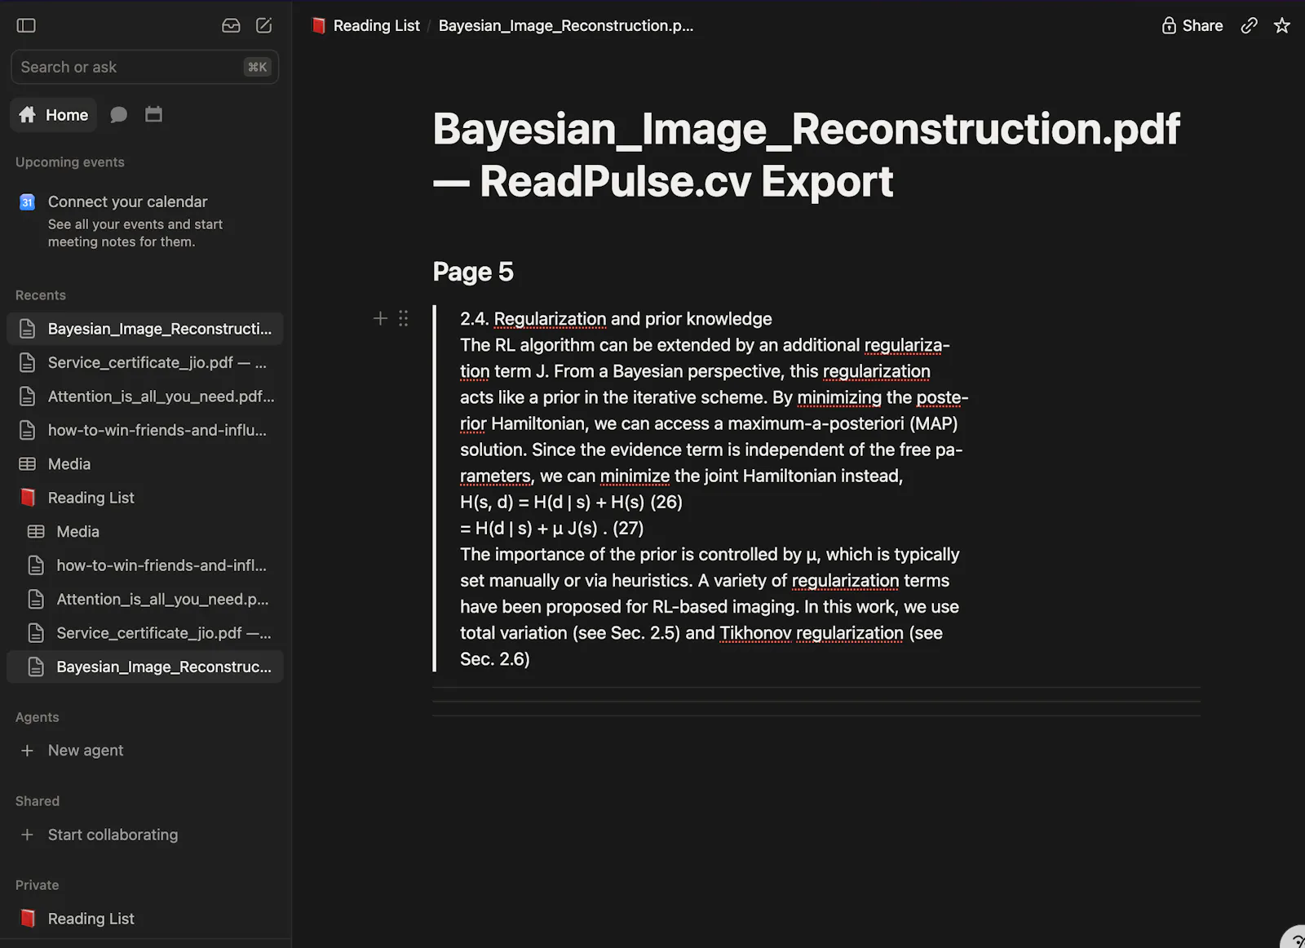Click the red book icon beside Recents Reading List
This screenshot has height=948, width=1305.
[x=28, y=498]
